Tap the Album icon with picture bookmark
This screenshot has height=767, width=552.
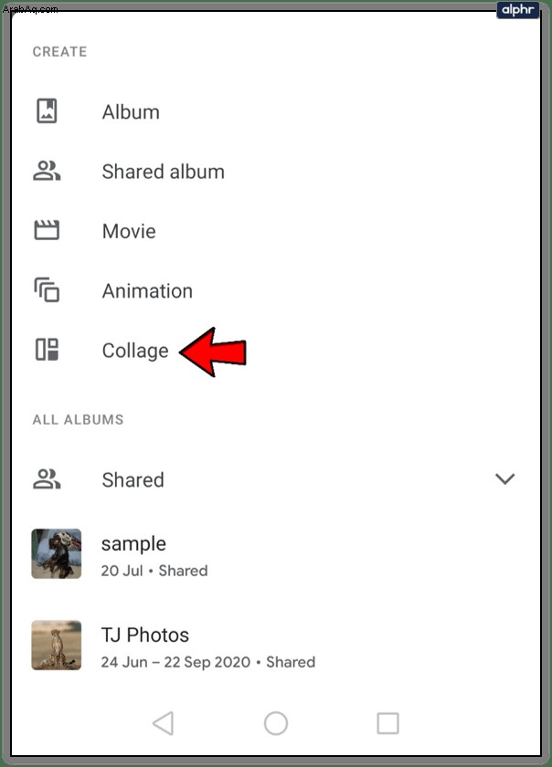47,111
